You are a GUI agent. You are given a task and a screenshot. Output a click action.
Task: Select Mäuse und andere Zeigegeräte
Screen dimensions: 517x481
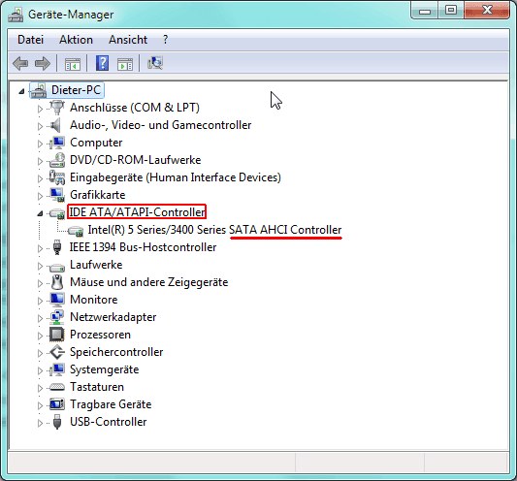point(149,282)
